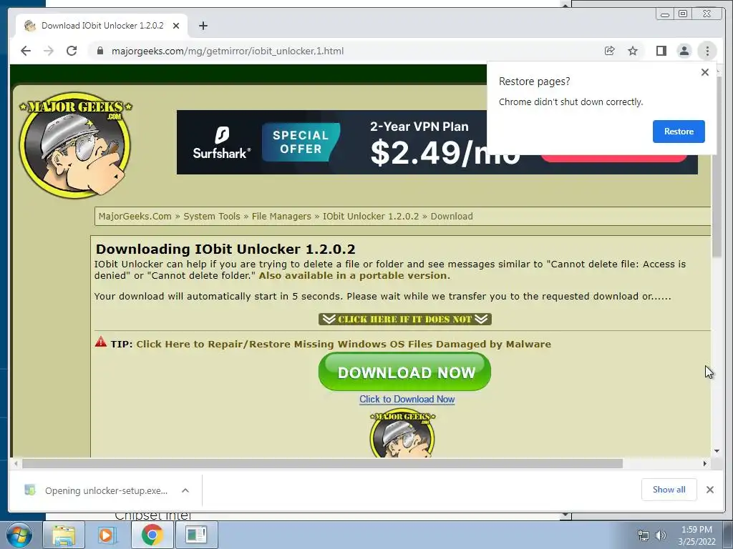Launch Windows Media Player from the taskbar
Image resolution: width=733 pixels, height=549 pixels.
107,535
